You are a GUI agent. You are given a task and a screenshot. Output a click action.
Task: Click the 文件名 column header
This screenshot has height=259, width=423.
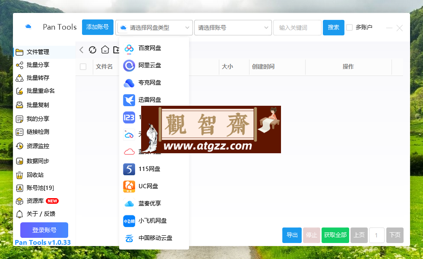click(x=104, y=66)
